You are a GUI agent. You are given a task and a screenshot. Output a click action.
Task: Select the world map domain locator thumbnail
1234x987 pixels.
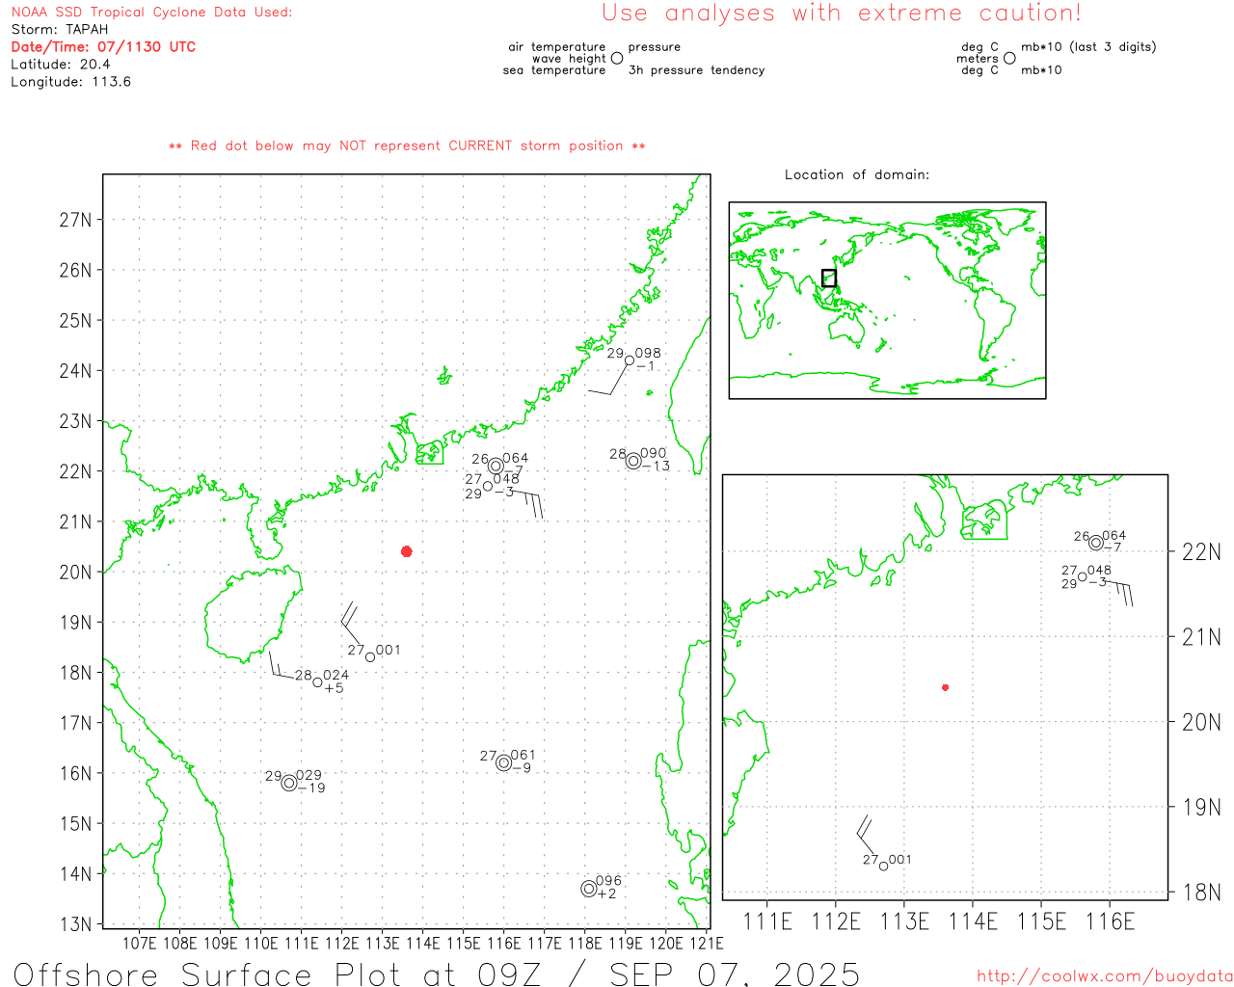tap(887, 301)
